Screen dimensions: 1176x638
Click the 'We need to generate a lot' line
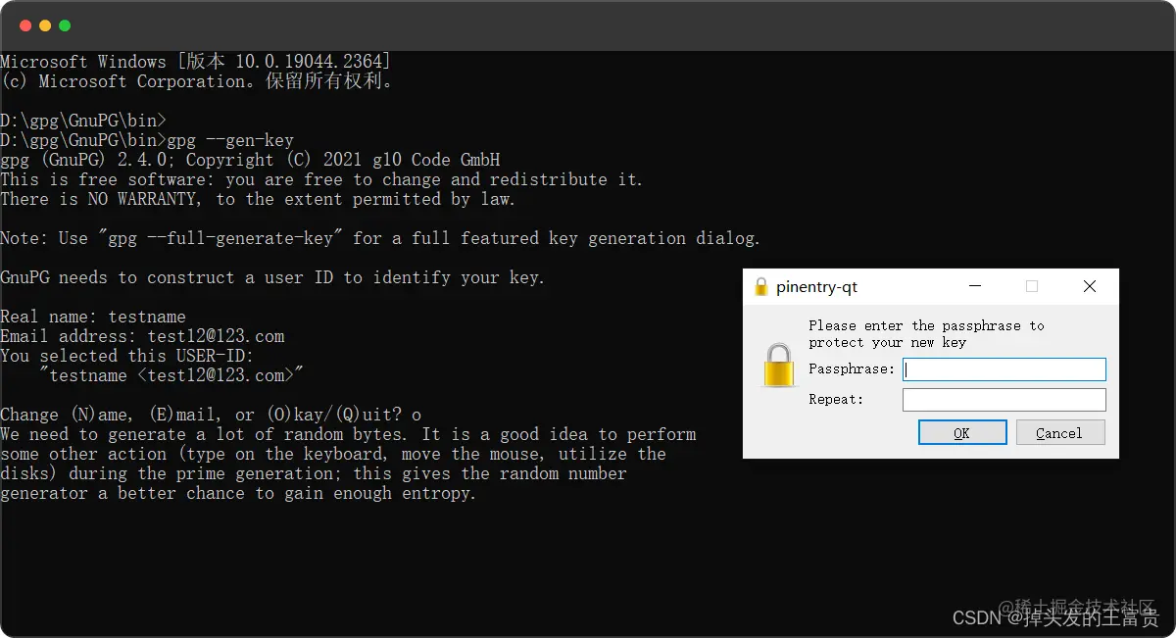coord(348,434)
